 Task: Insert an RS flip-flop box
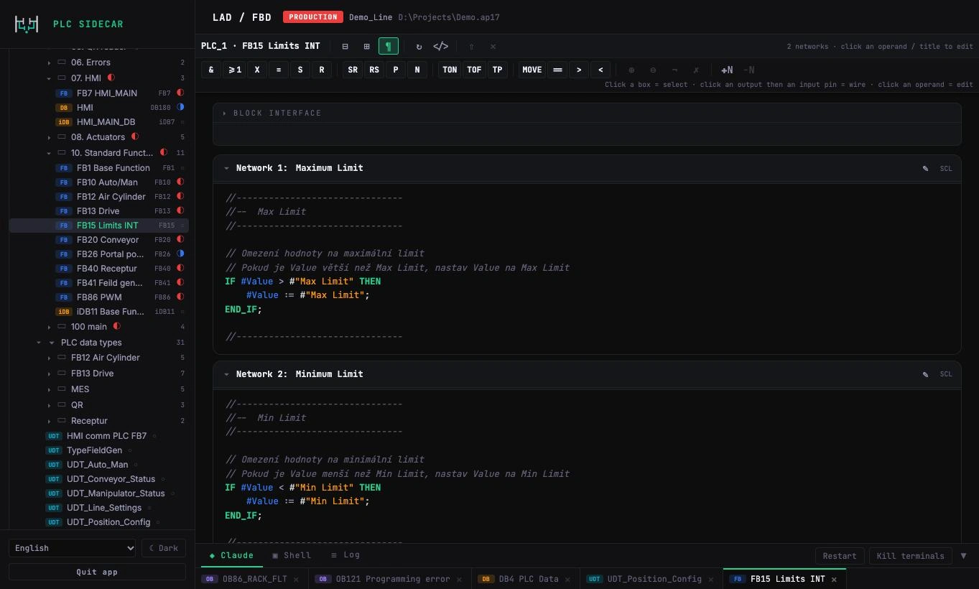(x=374, y=70)
